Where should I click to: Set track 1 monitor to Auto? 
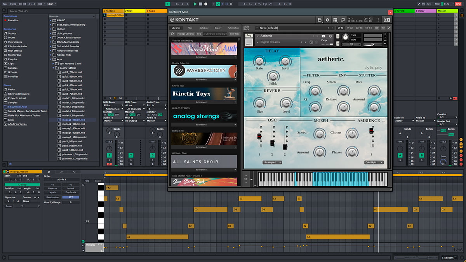111,115
